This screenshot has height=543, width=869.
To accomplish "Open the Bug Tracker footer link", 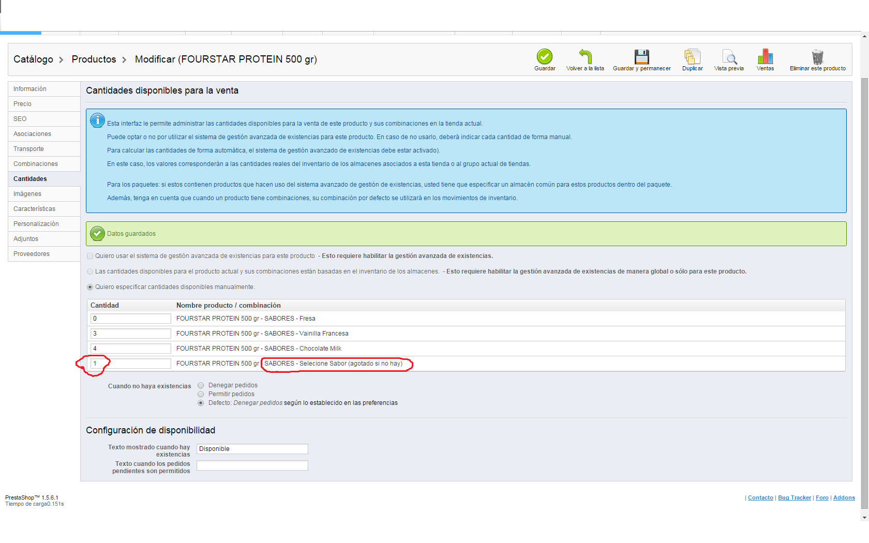I will coord(795,498).
